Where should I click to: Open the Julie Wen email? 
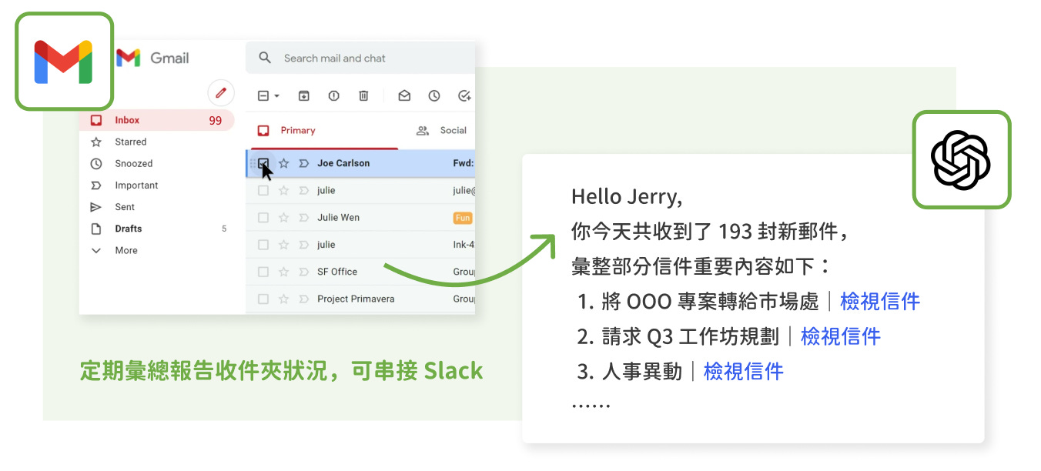coord(361,218)
